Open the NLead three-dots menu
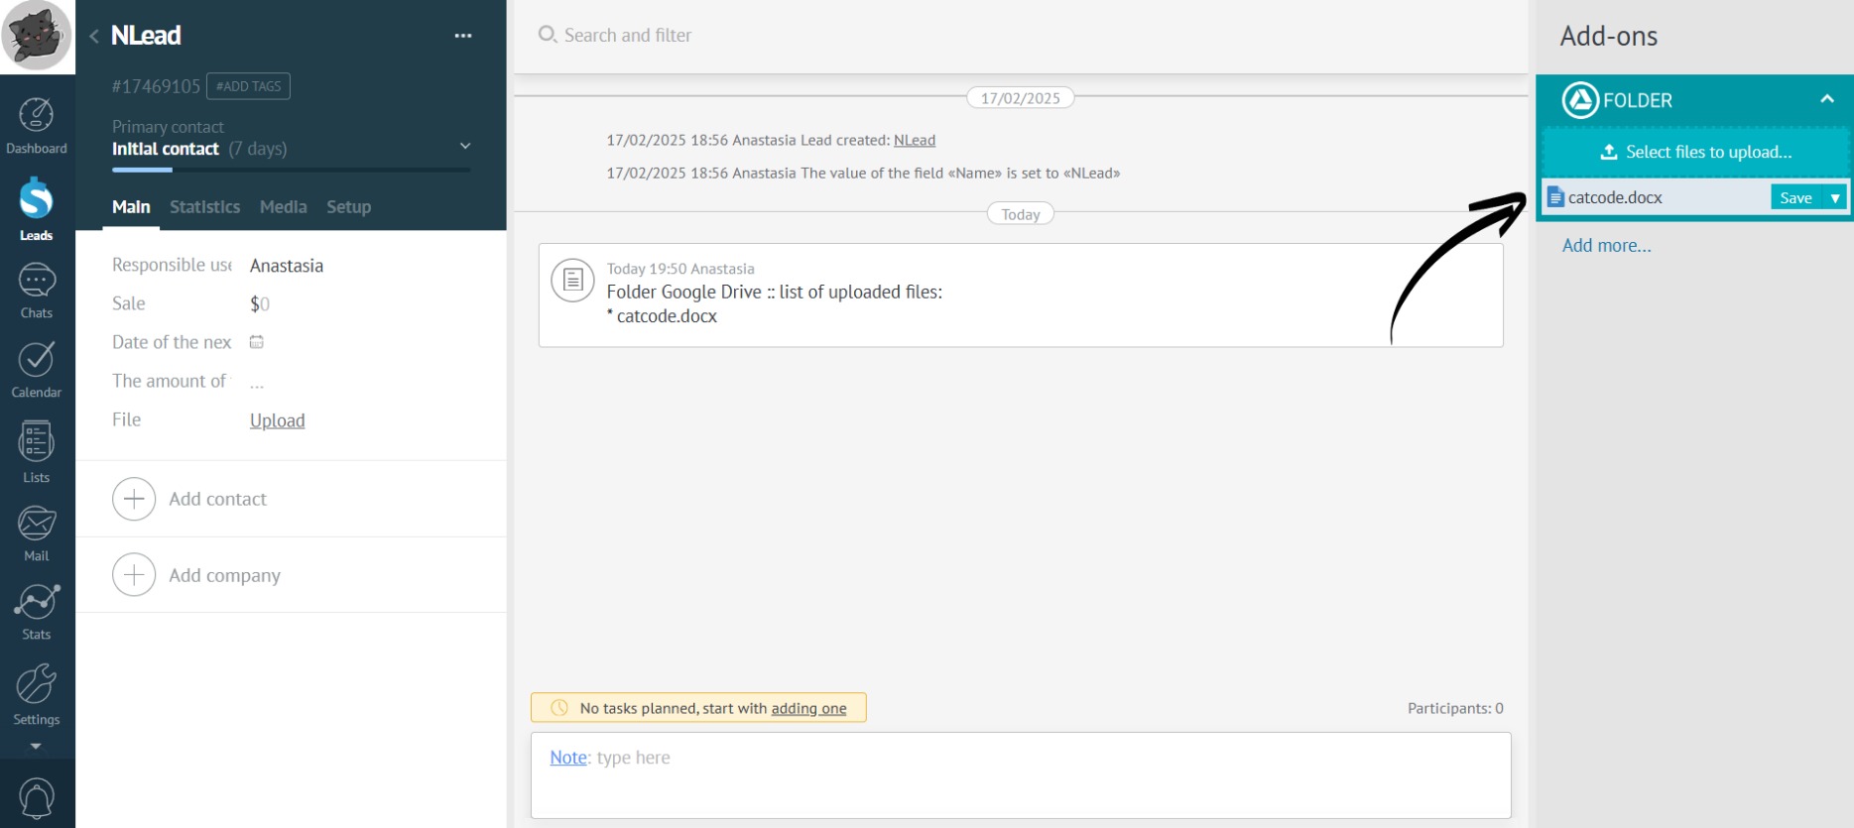The height and width of the screenshot is (828, 1854). [x=463, y=36]
